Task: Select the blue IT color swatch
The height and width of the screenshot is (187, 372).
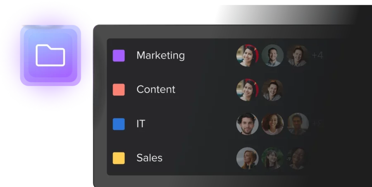Action: click(x=119, y=124)
